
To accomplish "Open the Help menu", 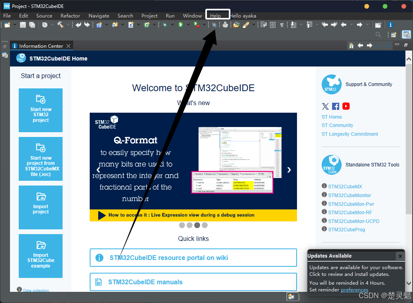I will 215,16.
